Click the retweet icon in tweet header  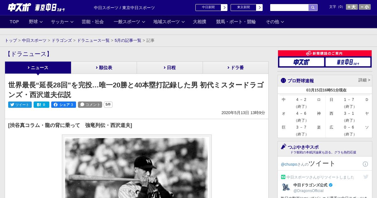pyautogui.click(x=283, y=177)
